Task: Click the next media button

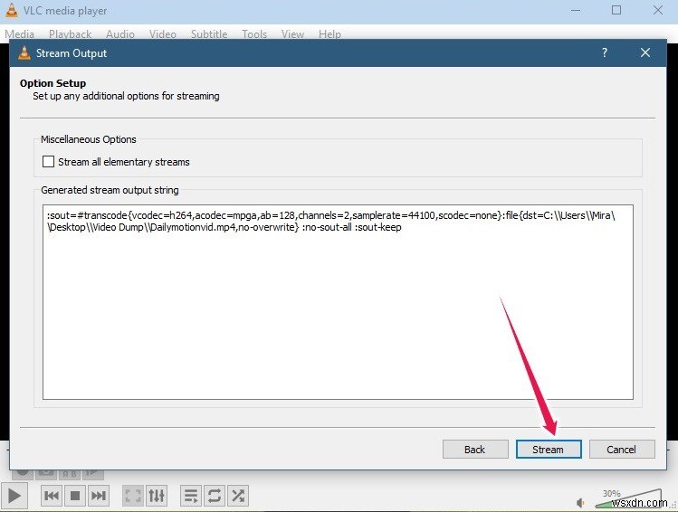Action: (98, 496)
